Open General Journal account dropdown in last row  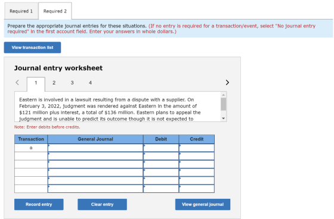tap(95, 189)
